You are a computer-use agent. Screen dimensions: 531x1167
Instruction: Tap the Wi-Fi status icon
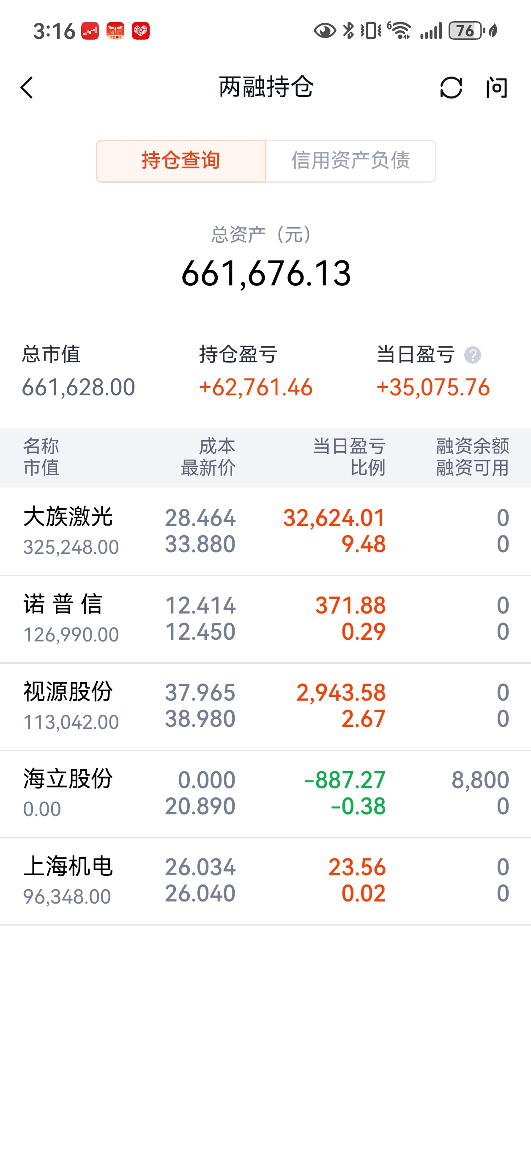coord(400,31)
